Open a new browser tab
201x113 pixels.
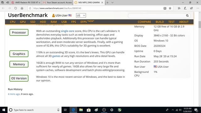(x=107, y=3)
